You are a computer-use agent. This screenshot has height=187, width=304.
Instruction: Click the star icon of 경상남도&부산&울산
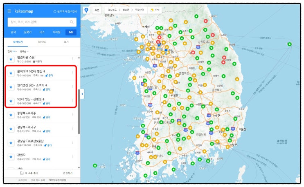coord(11,143)
